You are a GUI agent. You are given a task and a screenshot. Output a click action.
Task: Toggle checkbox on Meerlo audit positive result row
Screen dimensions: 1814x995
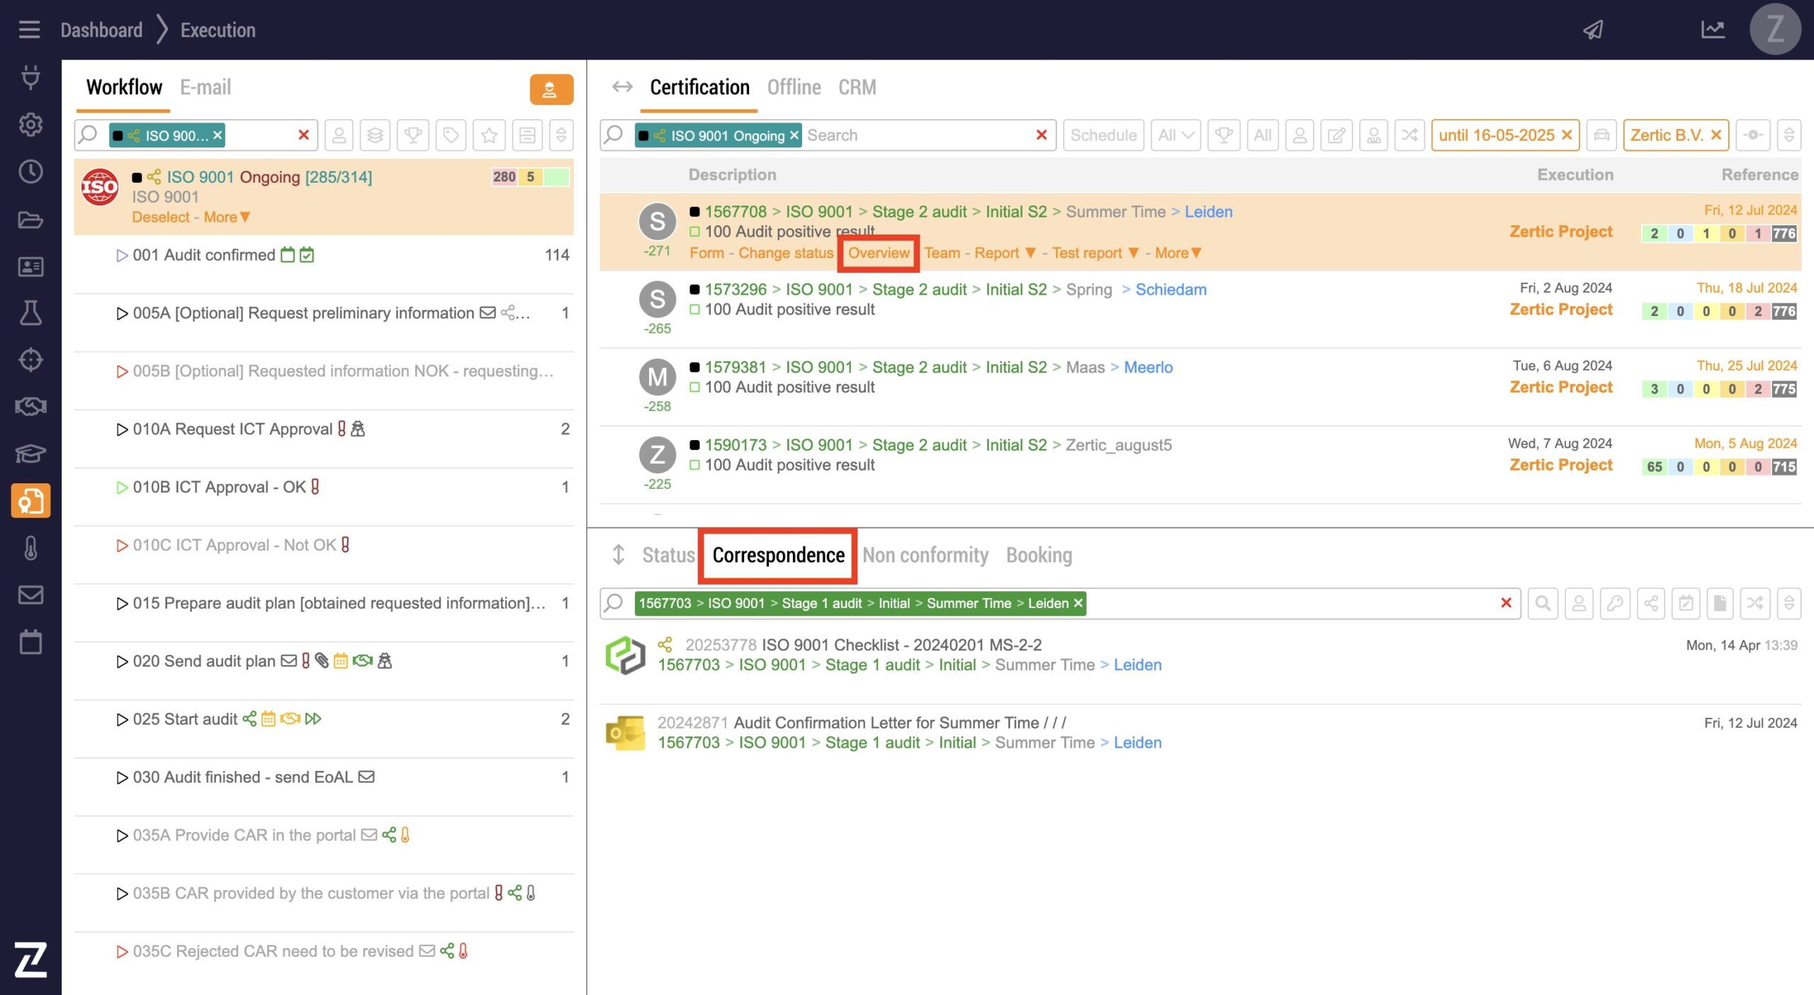tap(695, 388)
